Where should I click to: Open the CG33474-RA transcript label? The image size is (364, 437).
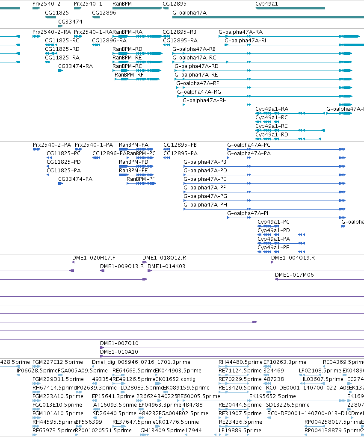[76, 66]
